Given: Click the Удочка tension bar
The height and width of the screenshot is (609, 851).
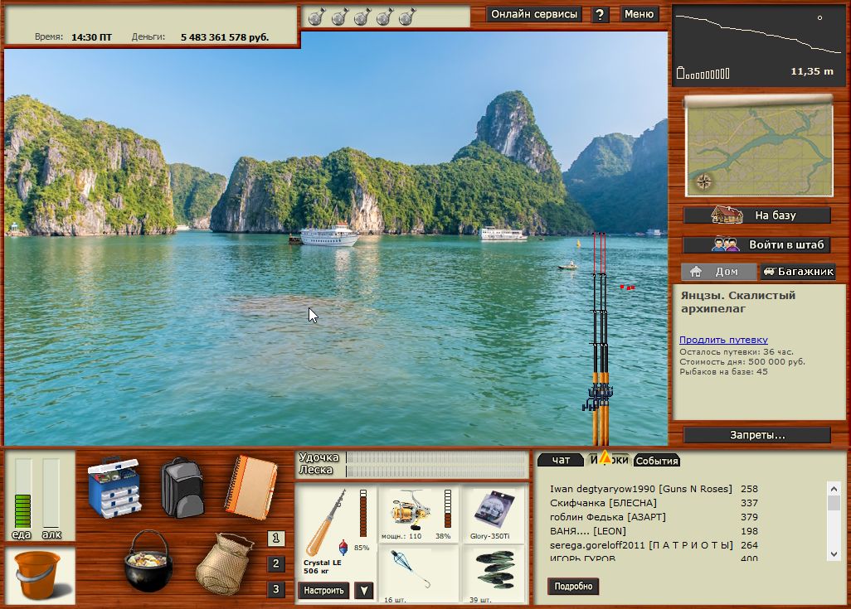Looking at the screenshot, I should click(x=437, y=457).
